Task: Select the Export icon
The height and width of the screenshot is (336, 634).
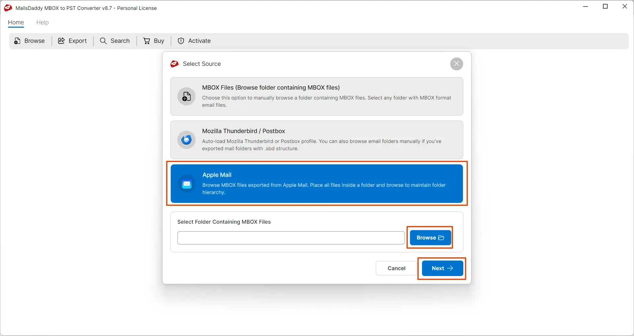Action: click(x=61, y=41)
